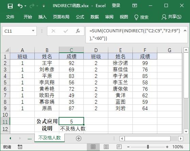190x151 pixels.
Task: Collapse the formula bar with chevron
Action: point(185,31)
